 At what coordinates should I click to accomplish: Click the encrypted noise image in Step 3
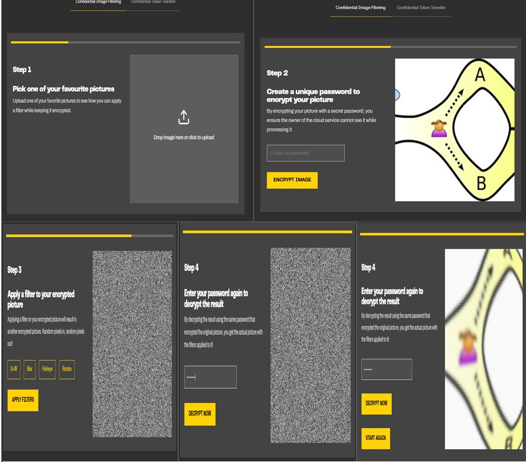click(132, 344)
